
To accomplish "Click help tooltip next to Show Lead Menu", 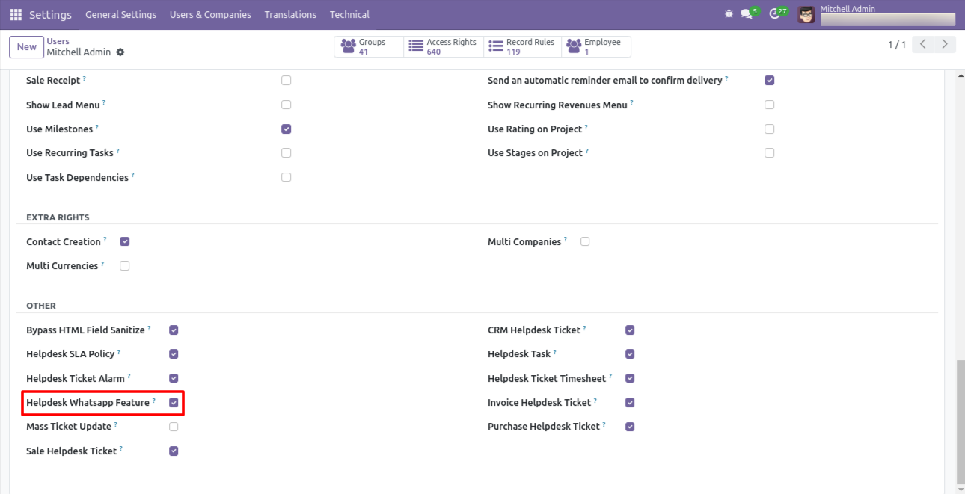I will click(x=104, y=102).
